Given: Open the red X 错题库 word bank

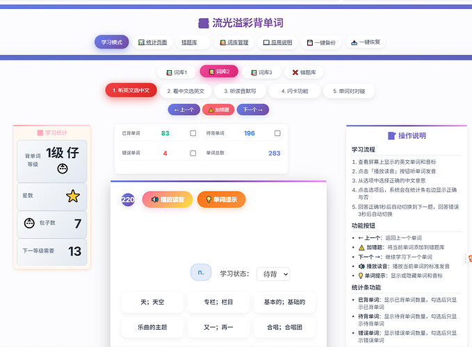Looking at the screenshot, I should click(x=304, y=71).
